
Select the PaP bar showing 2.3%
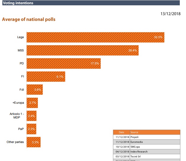pos(32,129)
